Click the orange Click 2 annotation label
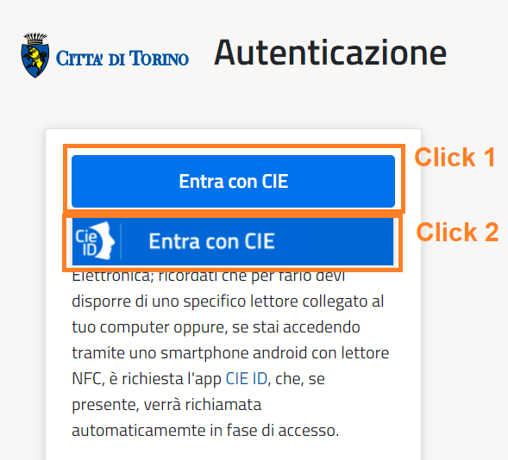This screenshot has height=460, width=508. (x=457, y=232)
